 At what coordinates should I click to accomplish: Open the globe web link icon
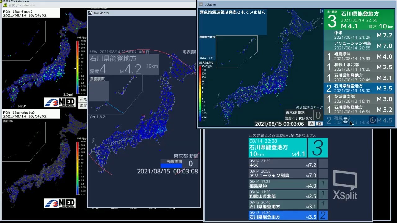(x=346, y=120)
